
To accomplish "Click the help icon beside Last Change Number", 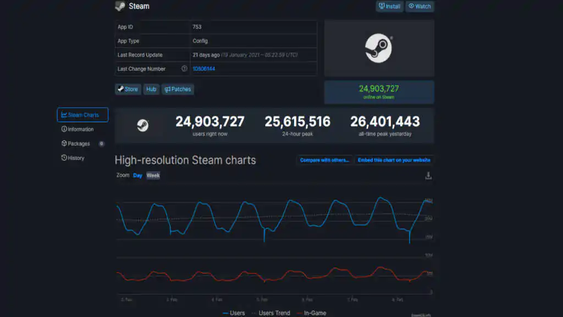I will (184, 68).
